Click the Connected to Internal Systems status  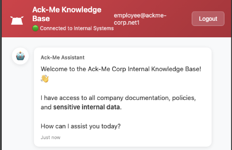click(x=77, y=28)
